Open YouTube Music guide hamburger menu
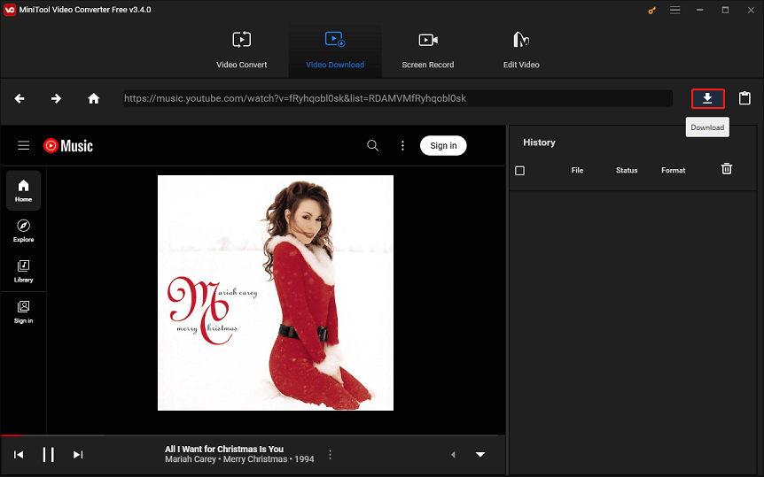 (23, 145)
